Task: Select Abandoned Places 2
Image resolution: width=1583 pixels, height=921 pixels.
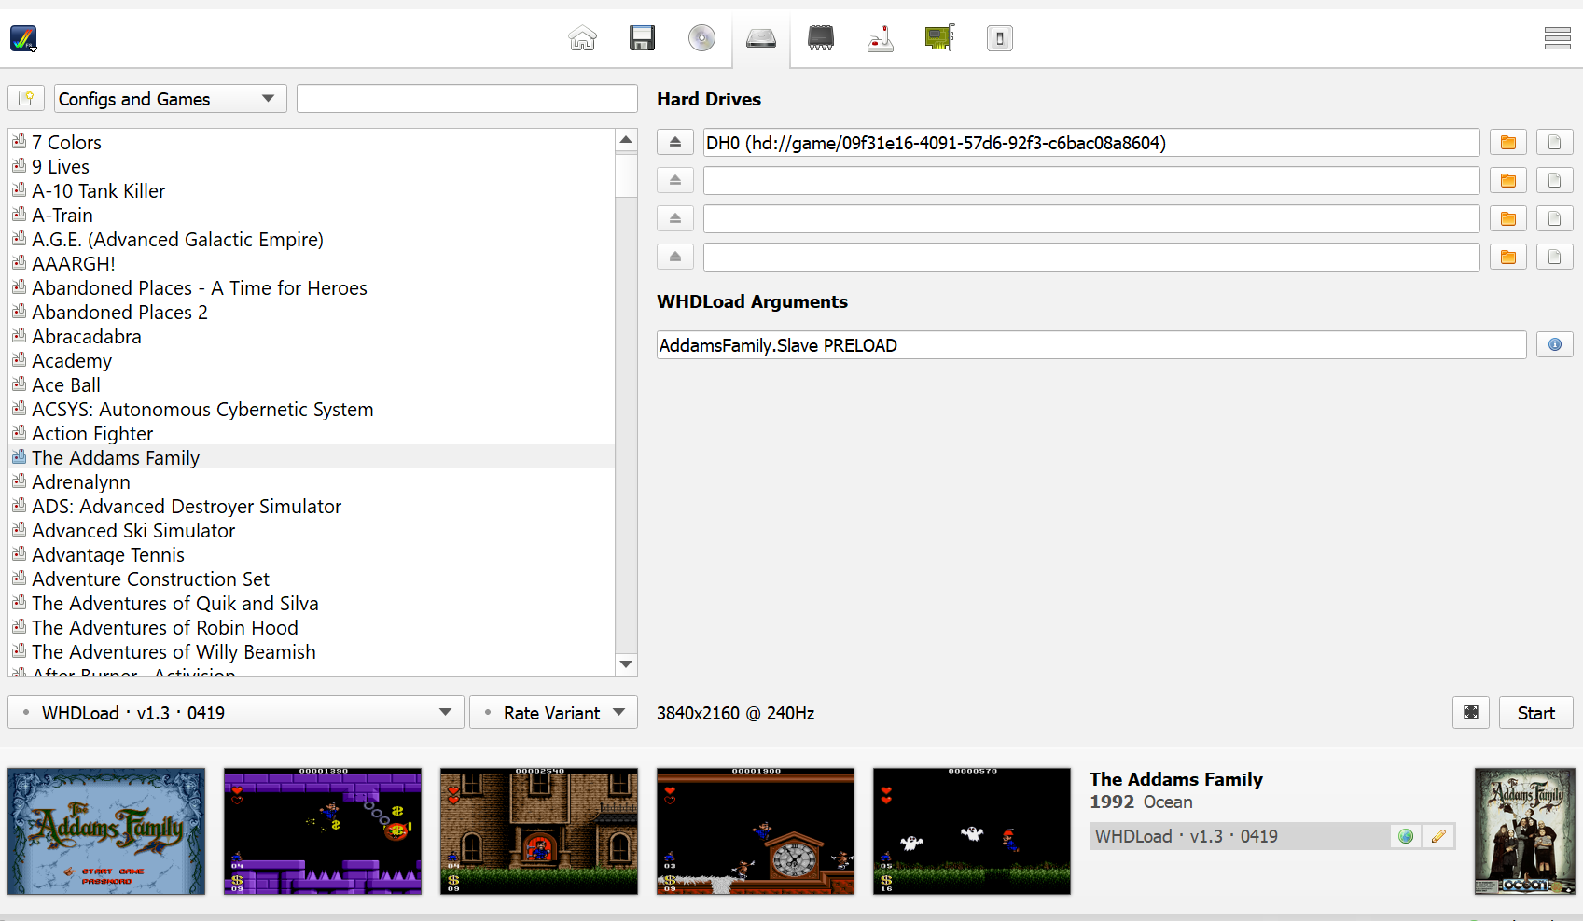Action: point(312,312)
